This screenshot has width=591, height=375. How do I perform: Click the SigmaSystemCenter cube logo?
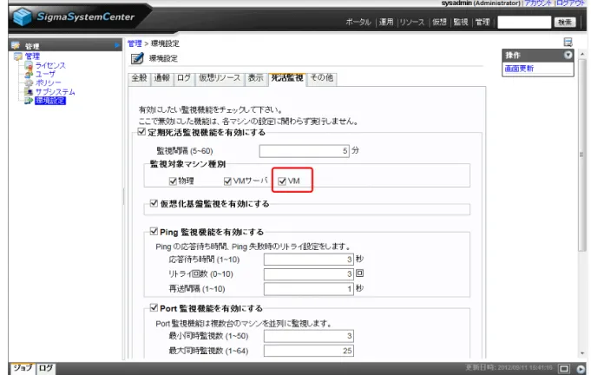pos(22,17)
